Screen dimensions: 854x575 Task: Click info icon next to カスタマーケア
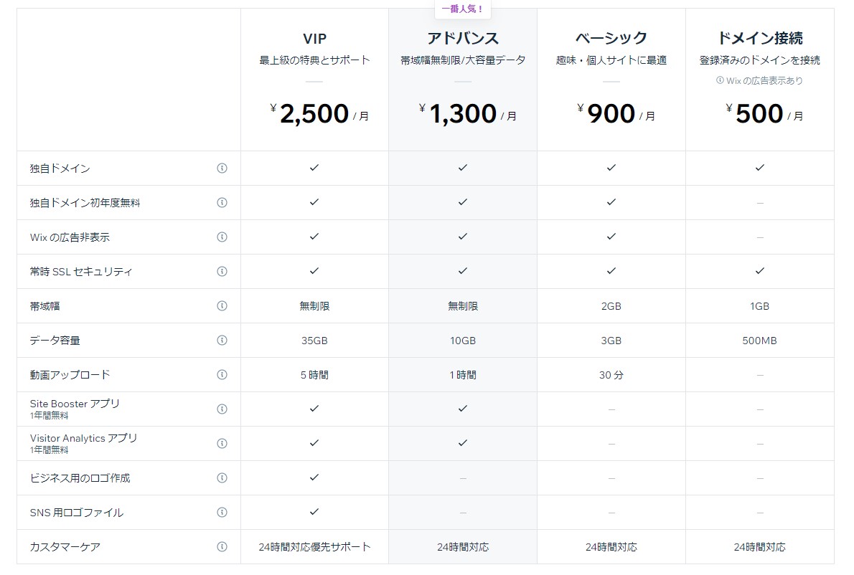pos(222,547)
